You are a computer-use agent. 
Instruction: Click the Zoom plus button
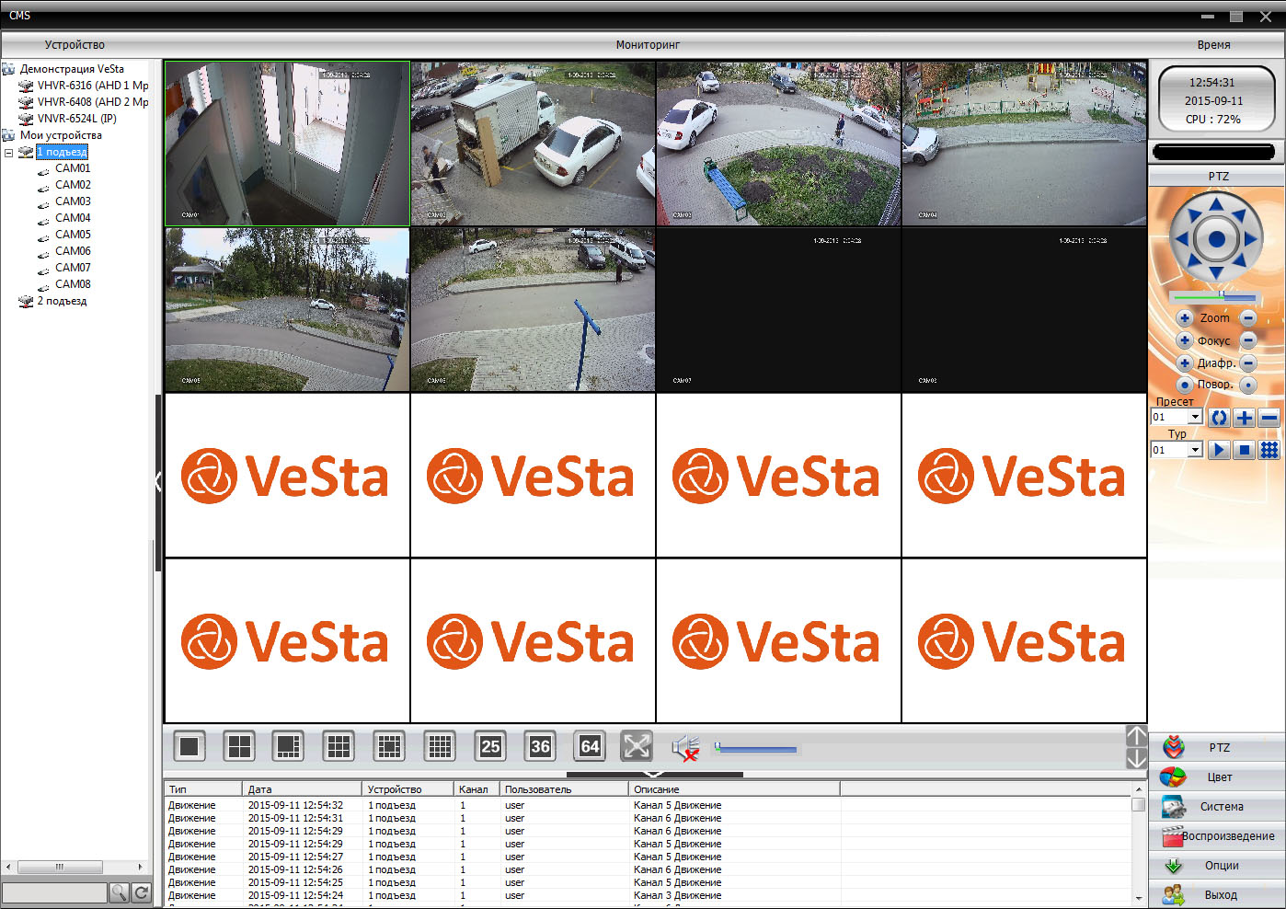click(1185, 318)
